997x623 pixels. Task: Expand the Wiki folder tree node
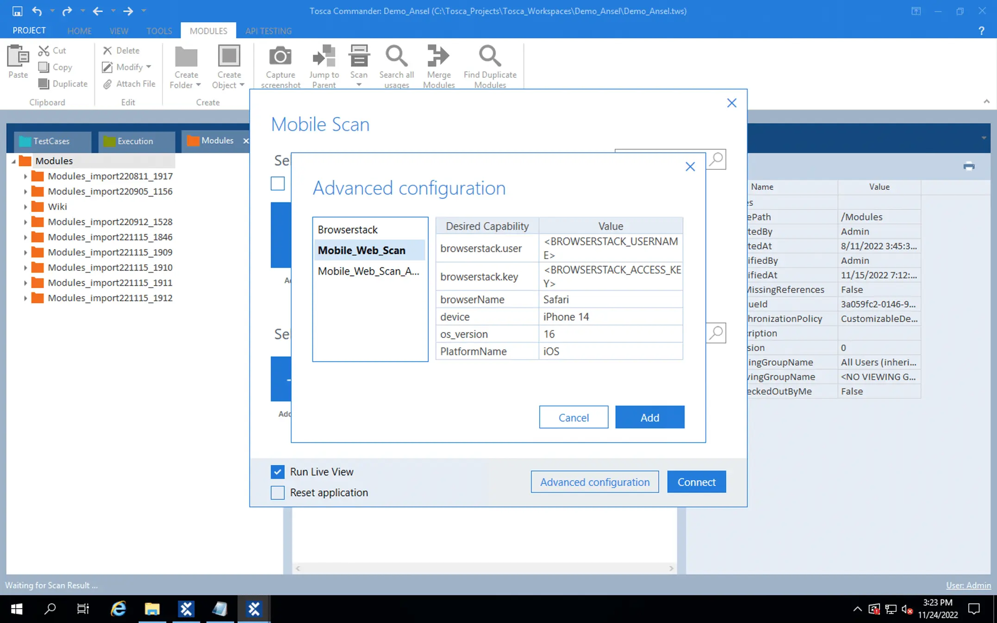[x=25, y=207]
